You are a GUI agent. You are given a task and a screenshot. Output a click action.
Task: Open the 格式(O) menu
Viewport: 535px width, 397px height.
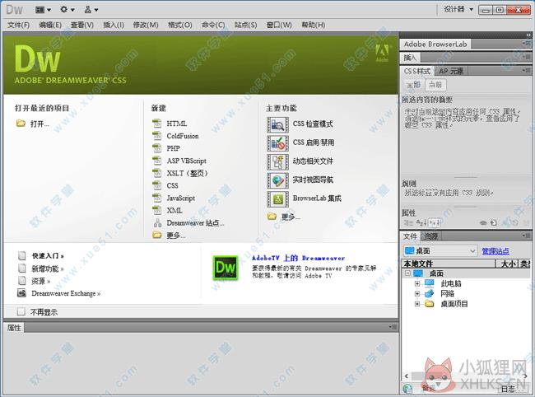pyautogui.click(x=179, y=25)
